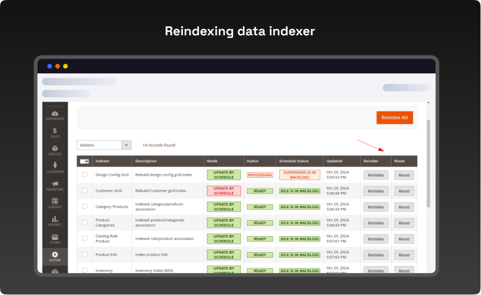
Task: Open the Content layout icon
Action: point(55,202)
